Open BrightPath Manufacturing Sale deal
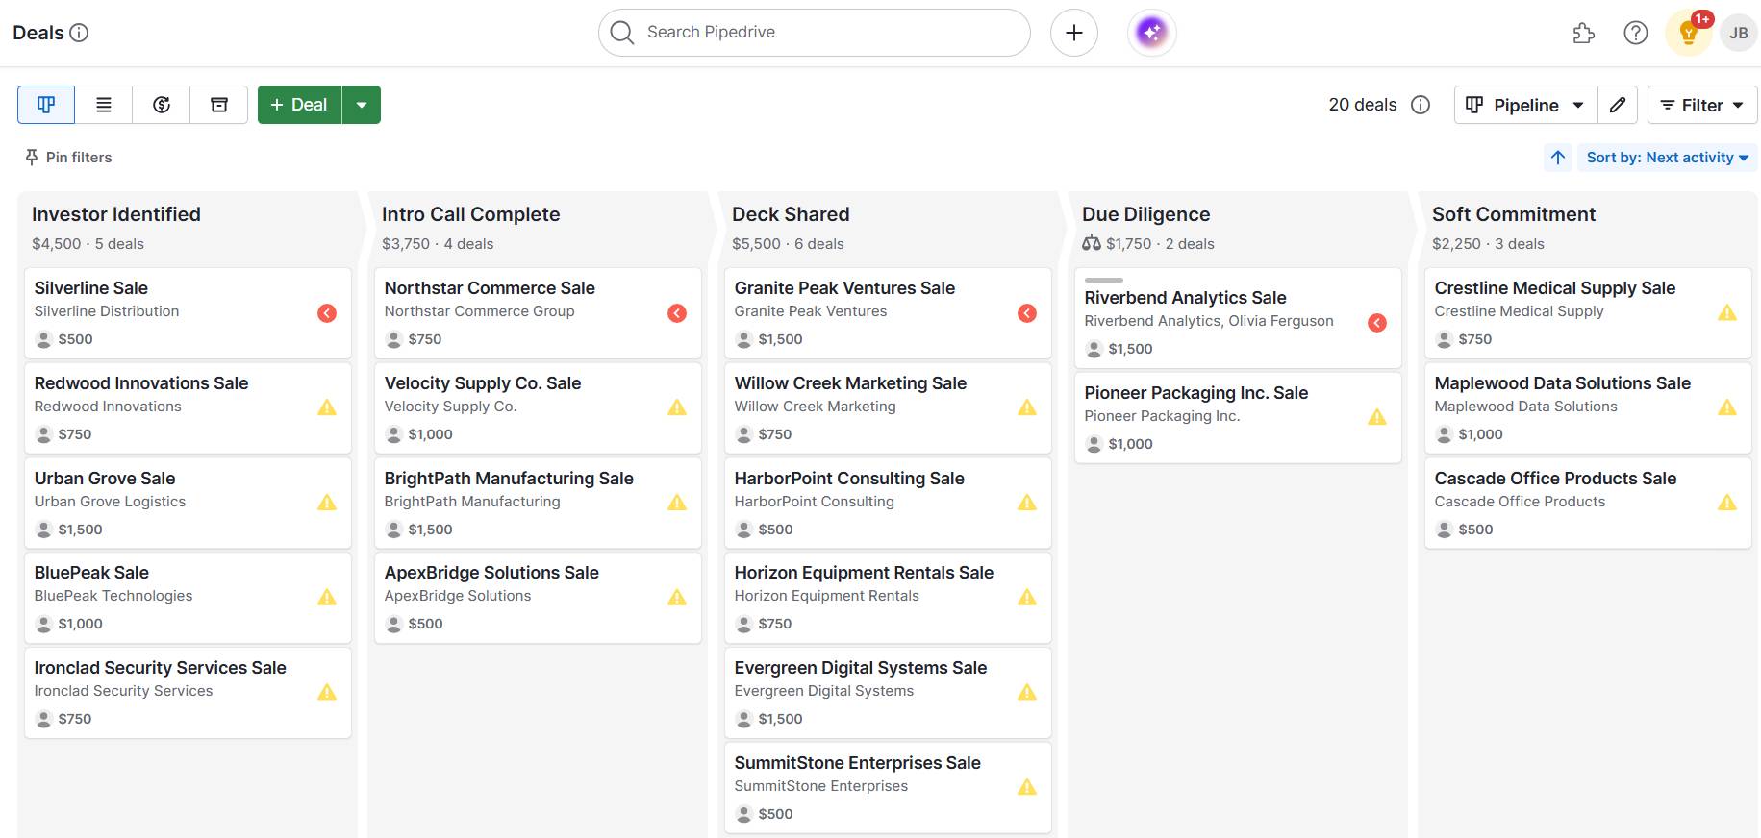 coord(509,479)
